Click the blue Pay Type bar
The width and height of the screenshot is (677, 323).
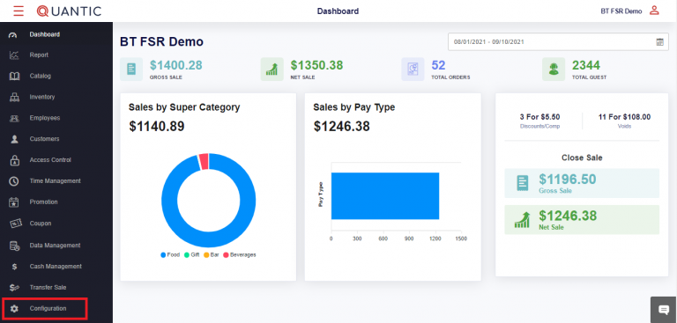pyautogui.click(x=385, y=195)
